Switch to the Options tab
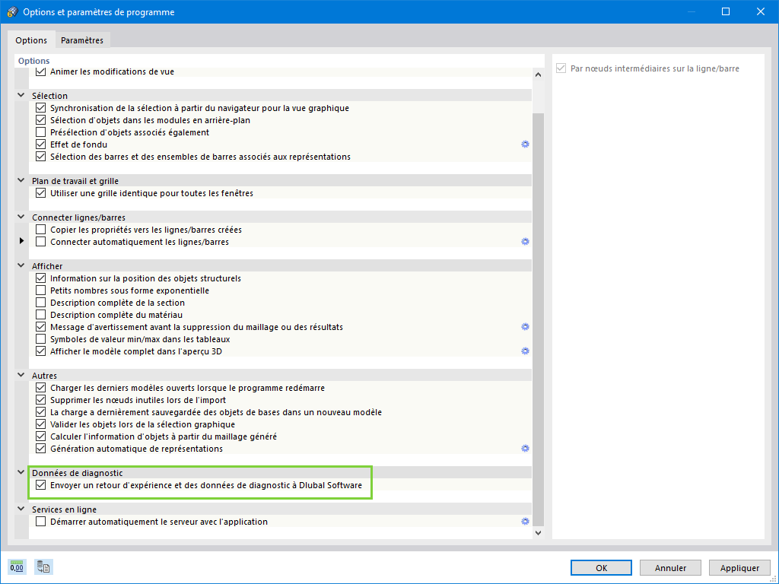Image resolution: width=779 pixels, height=584 pixels. click(x=31, y=40)
